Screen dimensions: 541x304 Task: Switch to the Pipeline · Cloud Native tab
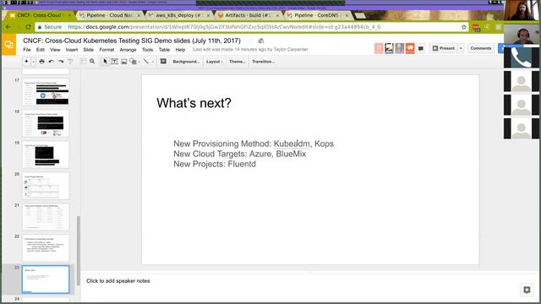click(x=111, y=15)
